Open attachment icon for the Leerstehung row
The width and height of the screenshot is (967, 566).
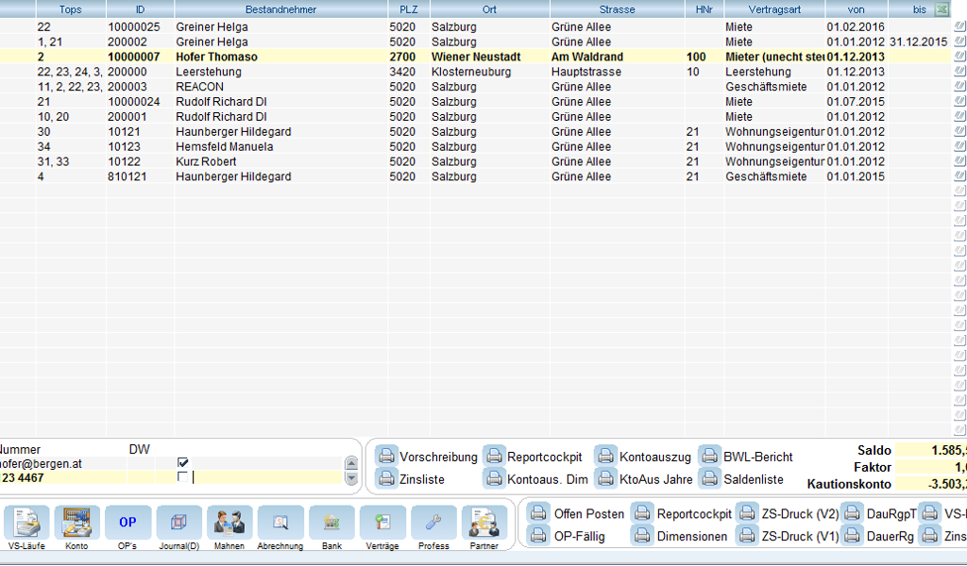pos(959,72)
